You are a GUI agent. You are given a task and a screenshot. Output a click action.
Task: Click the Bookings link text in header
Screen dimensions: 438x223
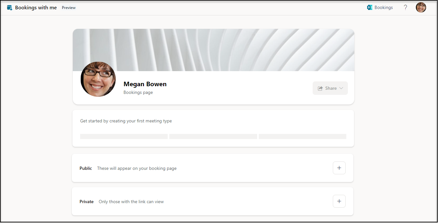point(383,7)
